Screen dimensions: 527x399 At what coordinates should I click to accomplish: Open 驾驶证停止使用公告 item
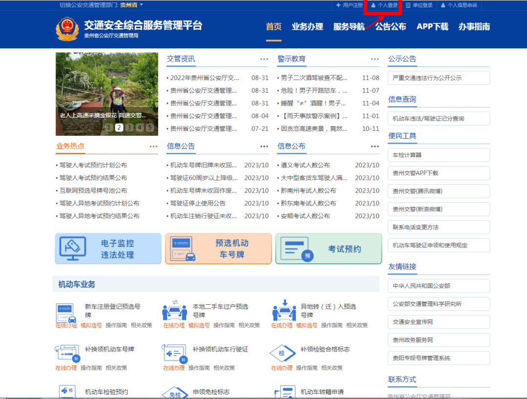point(198,204)
